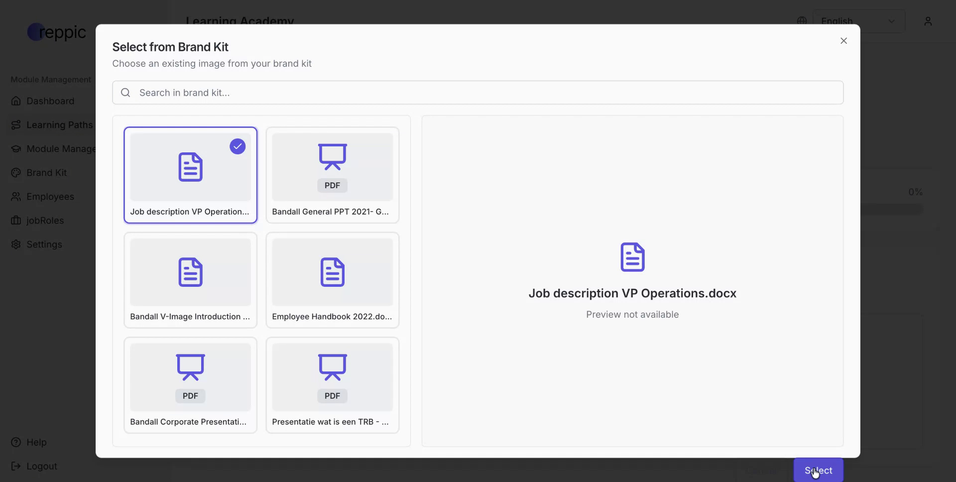
Task: Confirm with the Select button
Action: coord(818,470)
